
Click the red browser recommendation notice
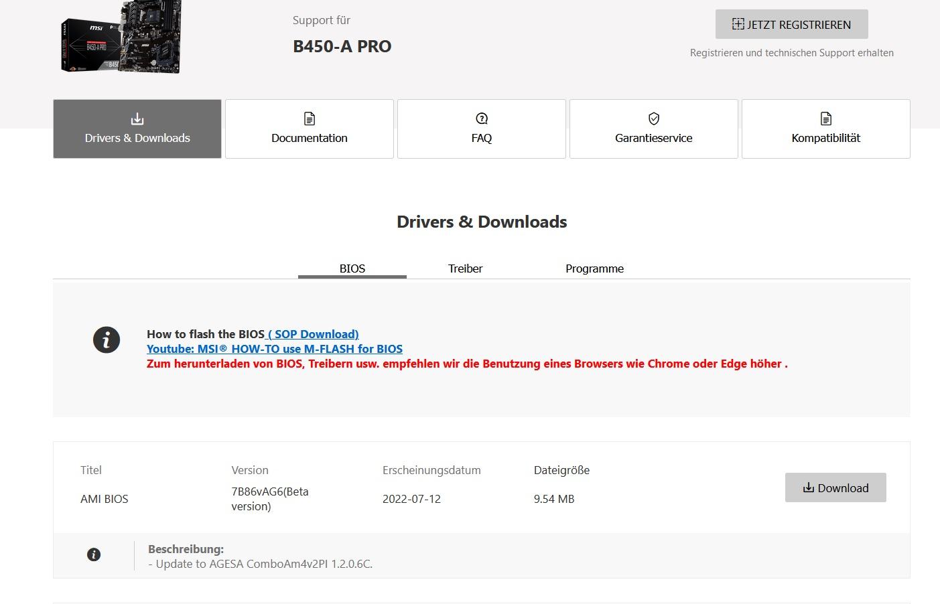coord(467,364)
